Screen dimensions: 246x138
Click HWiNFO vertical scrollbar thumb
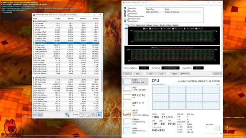point(102,80)
